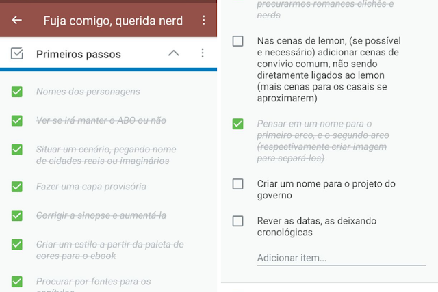Check the Nas cenas de lemon item
Image resolution: width=438 pixels, height=292 pixels.
point(237,41)
